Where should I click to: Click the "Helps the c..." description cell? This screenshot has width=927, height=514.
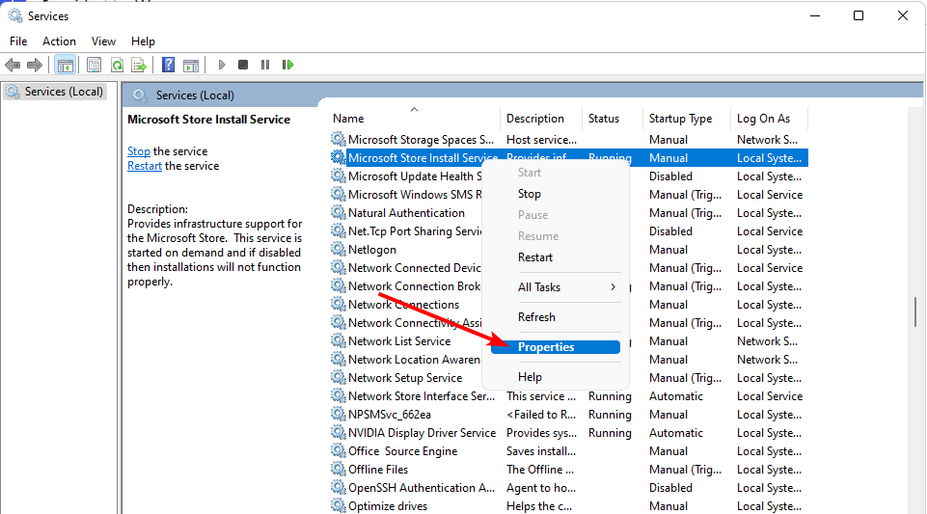[x=539, y=505]
